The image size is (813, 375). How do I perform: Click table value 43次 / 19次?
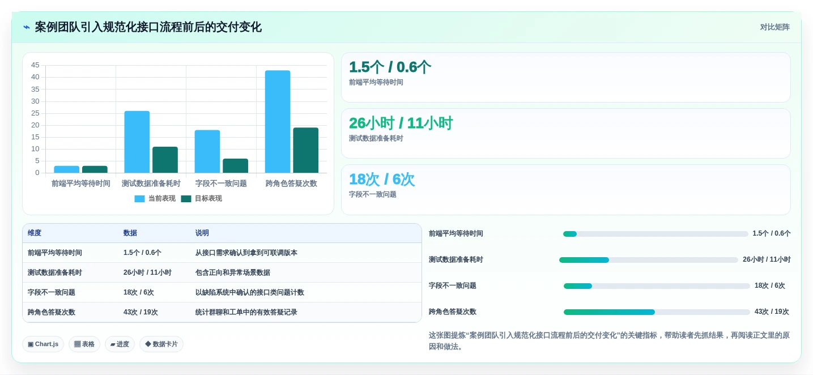click(141, 312)
